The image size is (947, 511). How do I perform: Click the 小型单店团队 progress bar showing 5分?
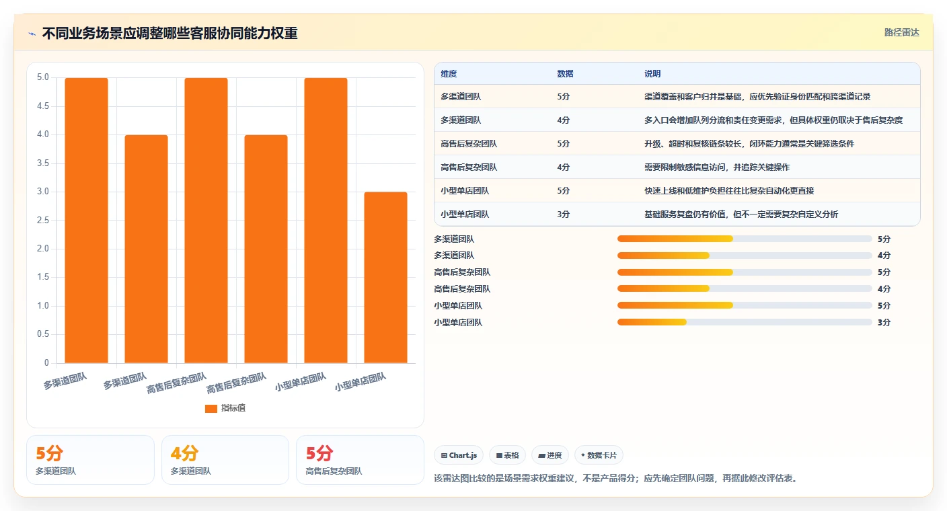[745, 306]
